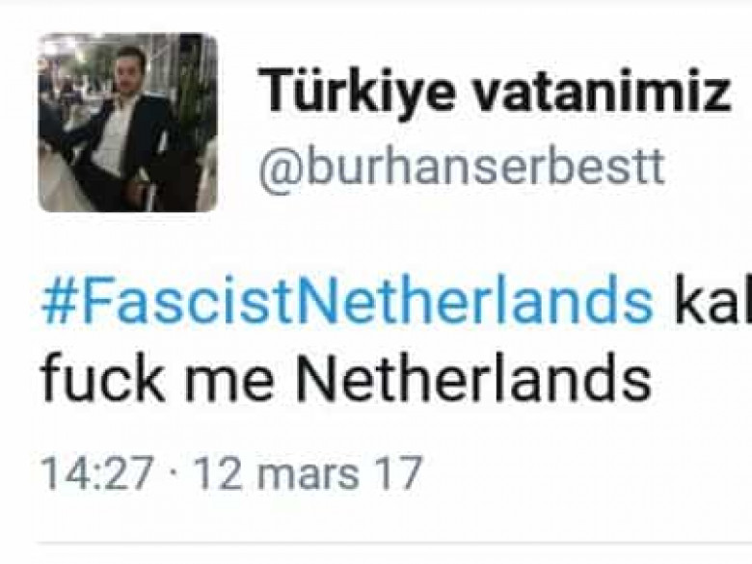
Task: Click the dot separator after 14:27
Action: pyautogui.click(x=175, y=474)
